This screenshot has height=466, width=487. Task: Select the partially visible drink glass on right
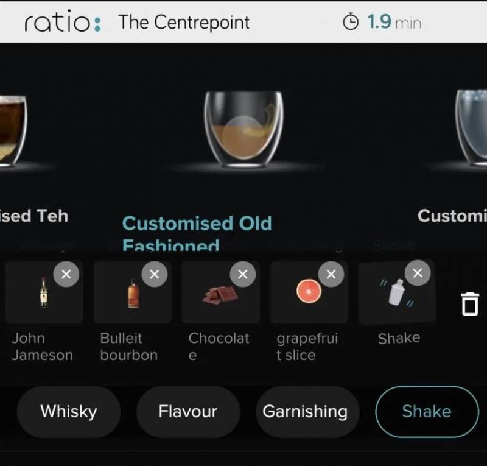471,129
